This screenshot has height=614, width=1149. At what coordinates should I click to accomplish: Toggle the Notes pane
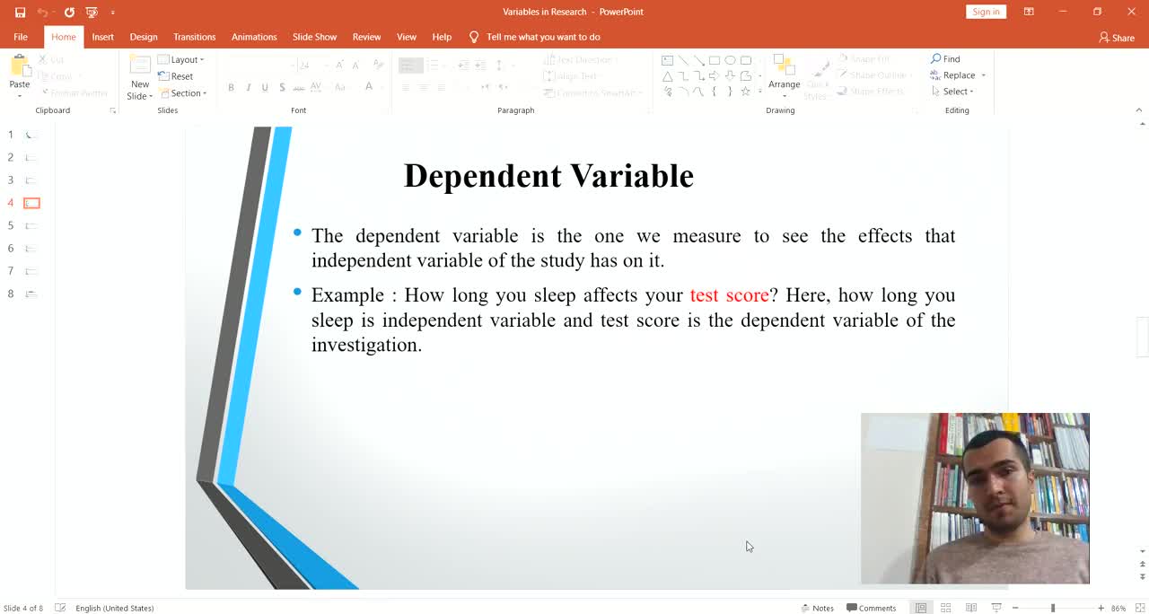(x=817, y=608)
